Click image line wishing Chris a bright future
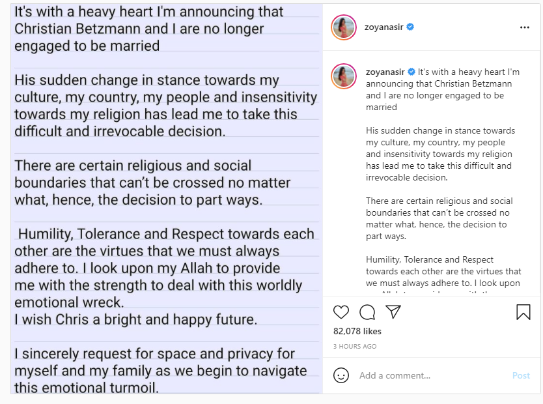 (135, 319)
